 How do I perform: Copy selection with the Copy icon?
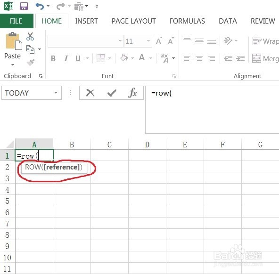[x=31, y=49]
